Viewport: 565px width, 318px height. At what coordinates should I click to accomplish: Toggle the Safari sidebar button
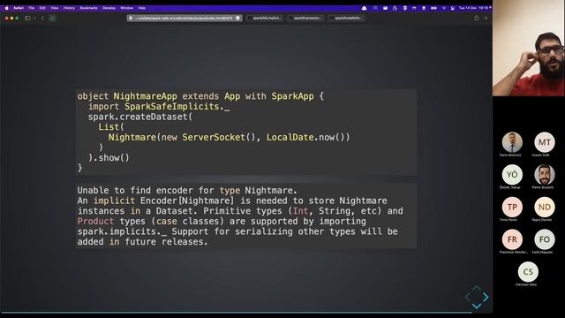point(27,18)
